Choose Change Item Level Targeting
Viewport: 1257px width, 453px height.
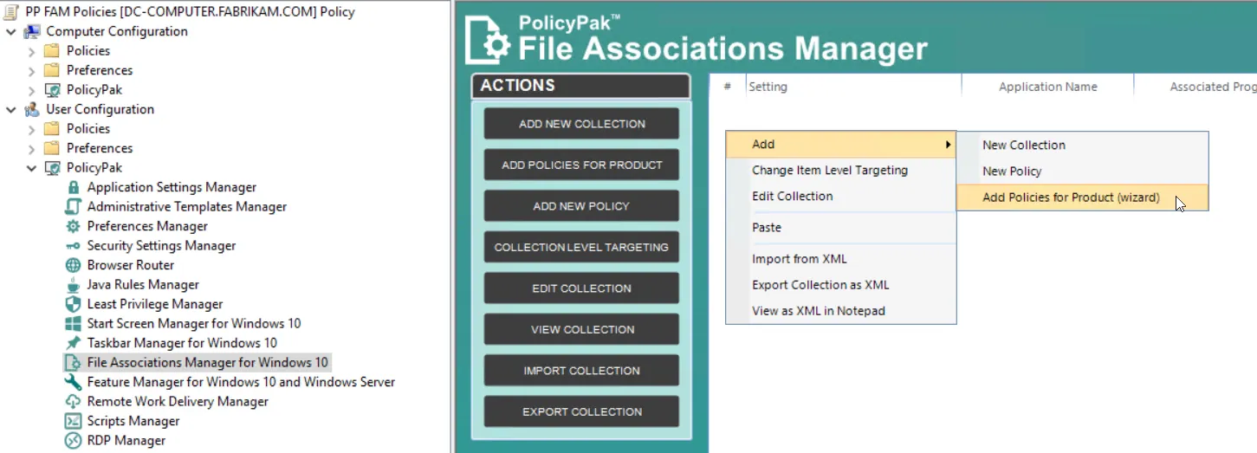pyautogui.click(x=841, y=171)
